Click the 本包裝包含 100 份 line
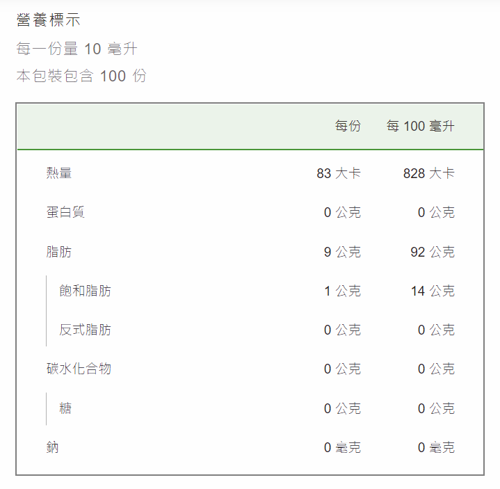500x489 pixels. pos(81,76)
